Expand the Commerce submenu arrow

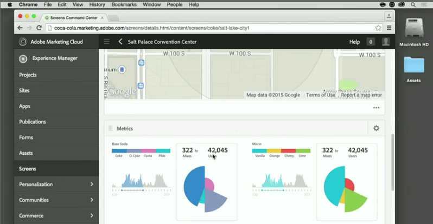point(92,216)
